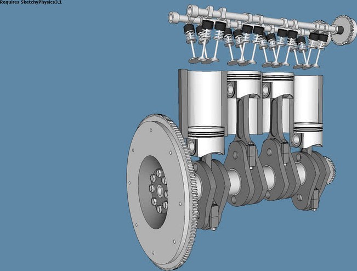
Task: Click the leftmost valve head
Action: coord(194,60)
